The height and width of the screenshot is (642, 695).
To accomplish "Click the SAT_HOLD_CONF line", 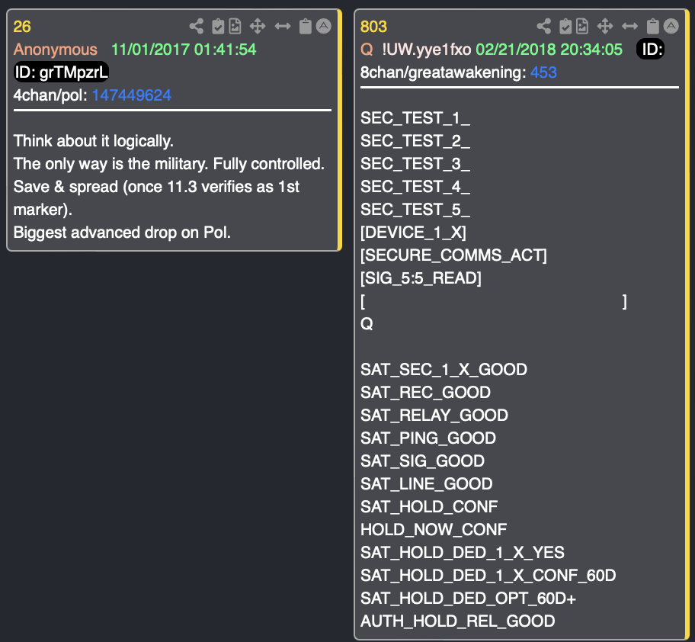I will point(429,507).
